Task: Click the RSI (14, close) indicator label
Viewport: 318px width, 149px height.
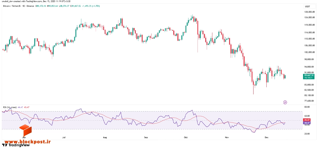Action: tap(10, 107)
